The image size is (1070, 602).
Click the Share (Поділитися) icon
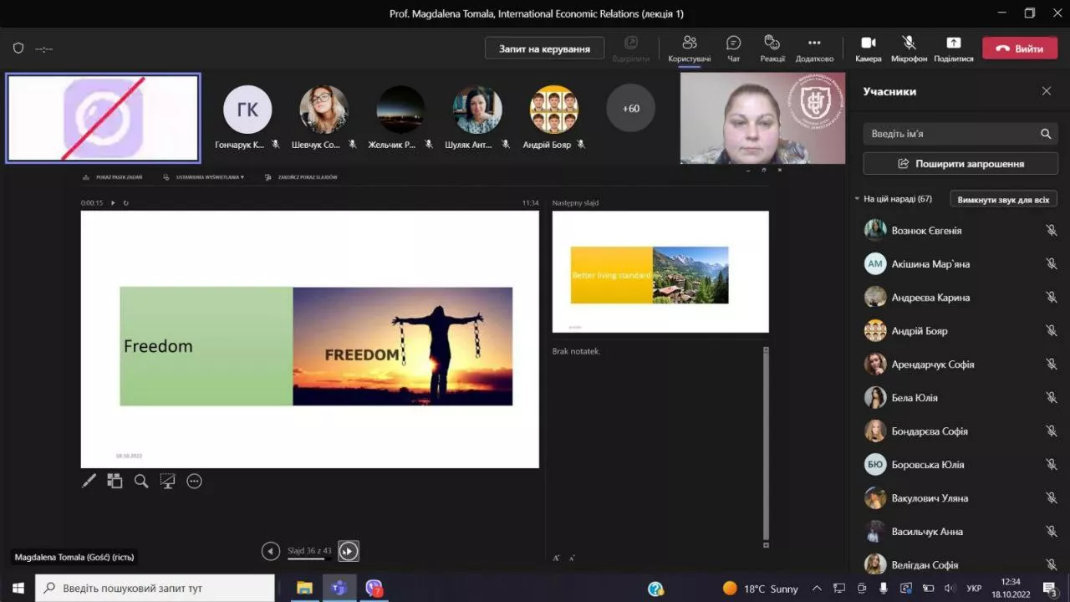point(953,48)
